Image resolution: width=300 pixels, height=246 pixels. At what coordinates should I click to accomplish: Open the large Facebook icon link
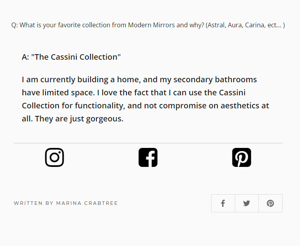148,157
